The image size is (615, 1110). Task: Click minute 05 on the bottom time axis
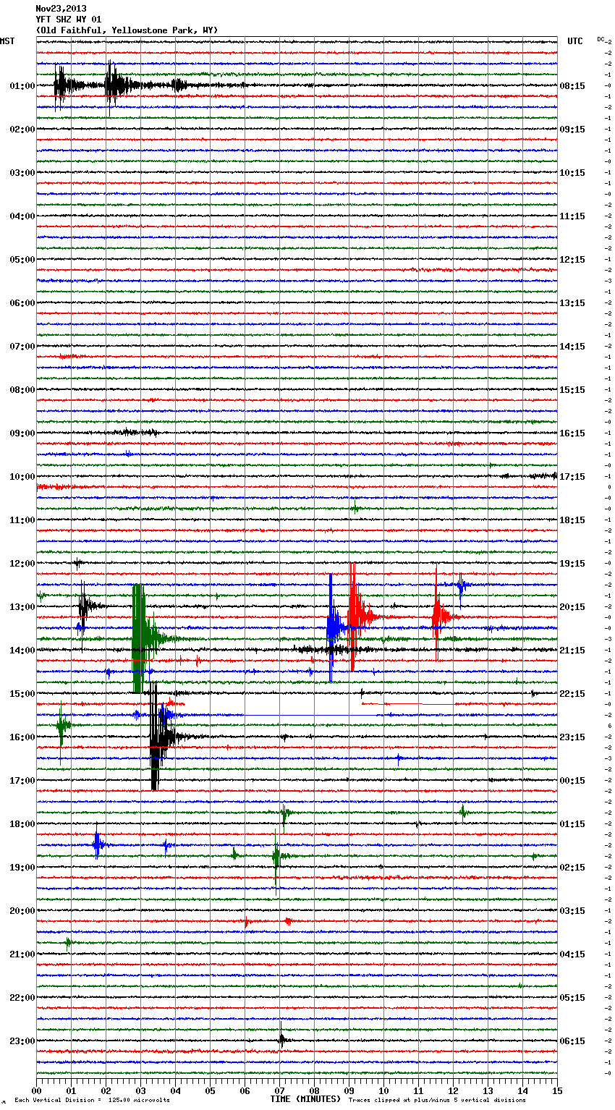(211, 1090)
